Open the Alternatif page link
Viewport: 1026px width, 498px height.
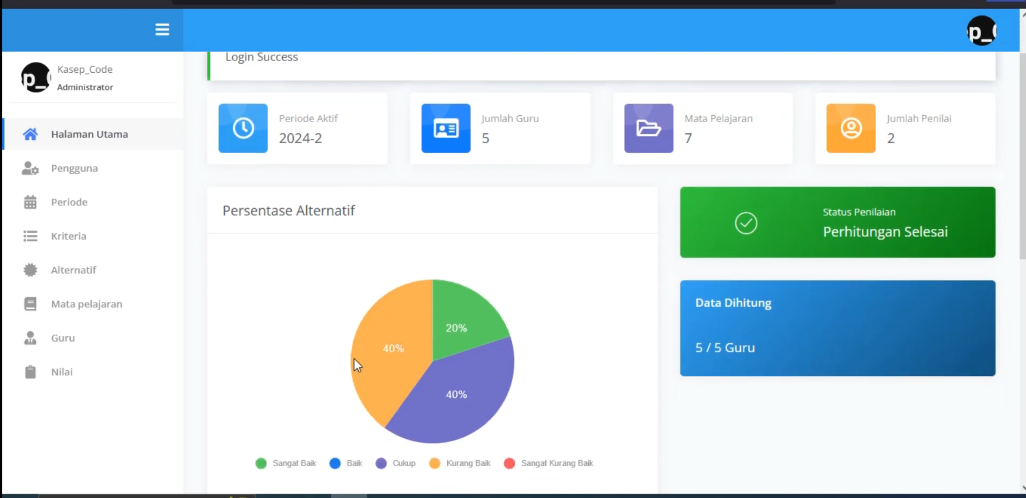click(x=93, y=270)
